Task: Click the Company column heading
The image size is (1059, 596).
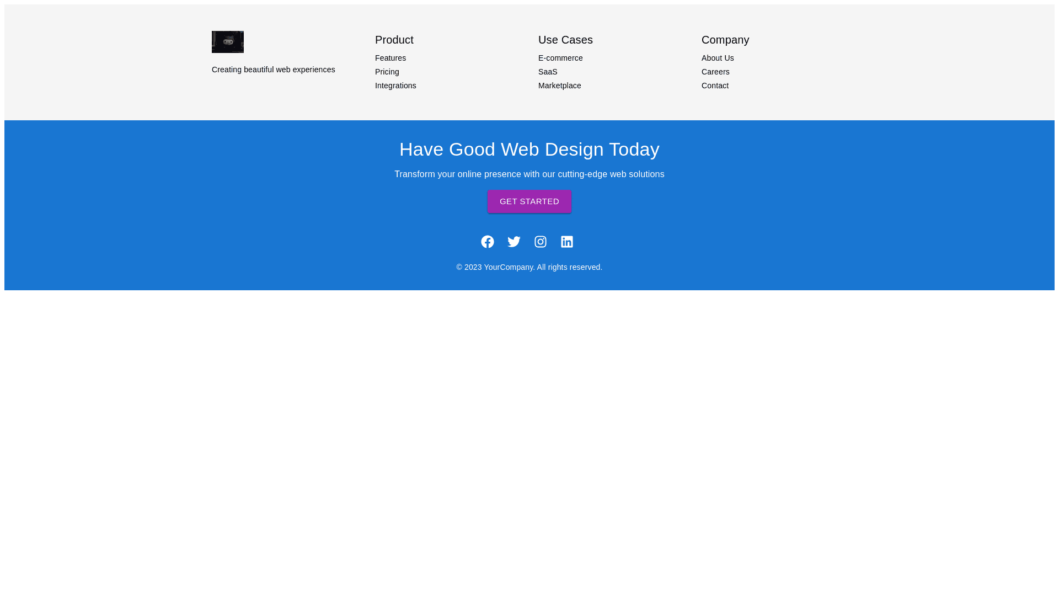Action: pyautogui.click(x=725, y=40)
